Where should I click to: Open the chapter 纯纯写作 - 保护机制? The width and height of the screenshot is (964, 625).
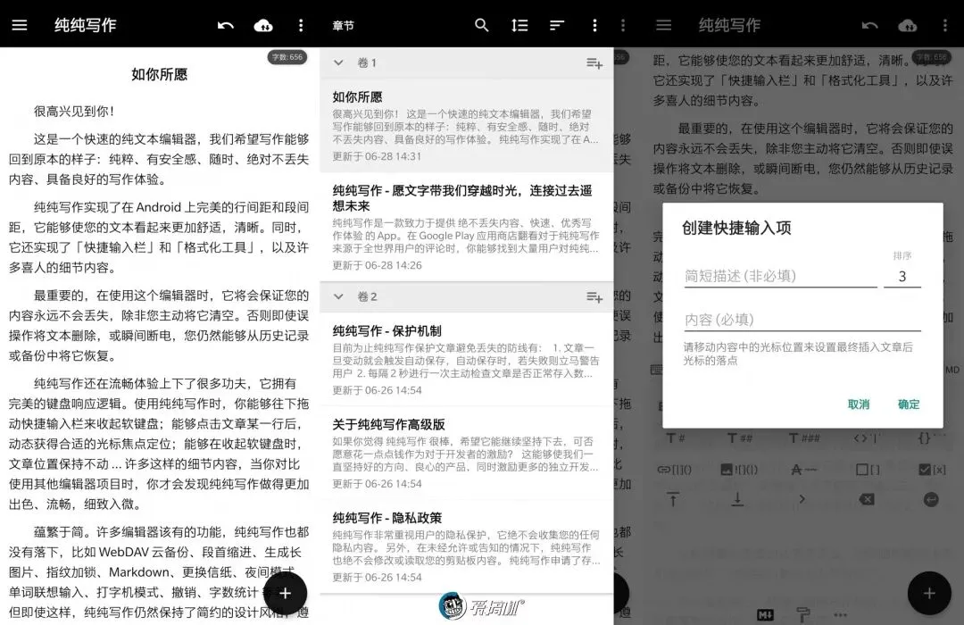(x=466, y=359)
